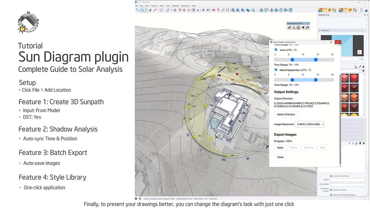
Task: Pick the Eraser tool
Action: click(x=149, y=10)
